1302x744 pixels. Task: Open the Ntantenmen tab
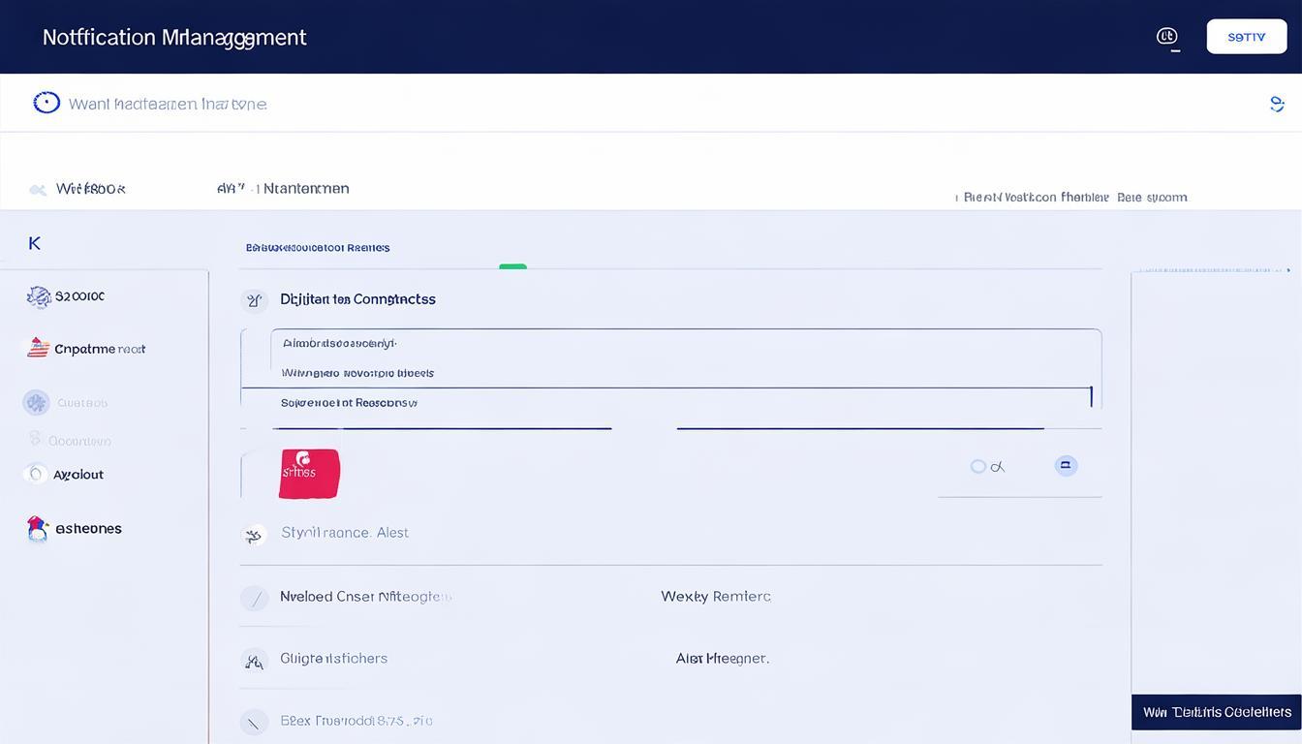click(305, 189)
